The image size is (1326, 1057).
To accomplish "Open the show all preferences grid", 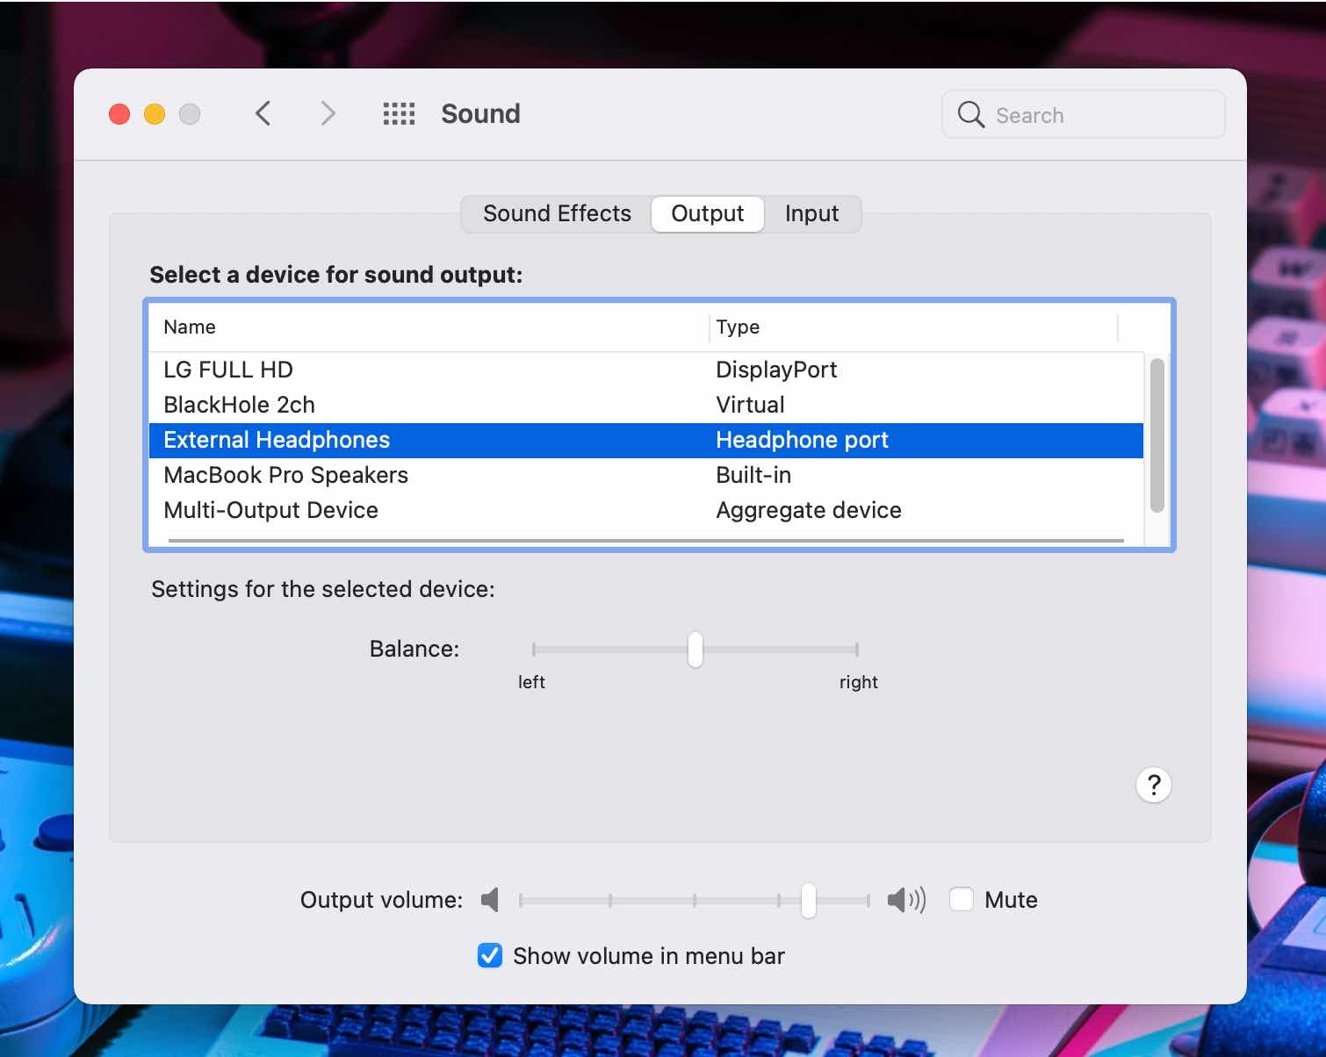I will tap(399, 114).
